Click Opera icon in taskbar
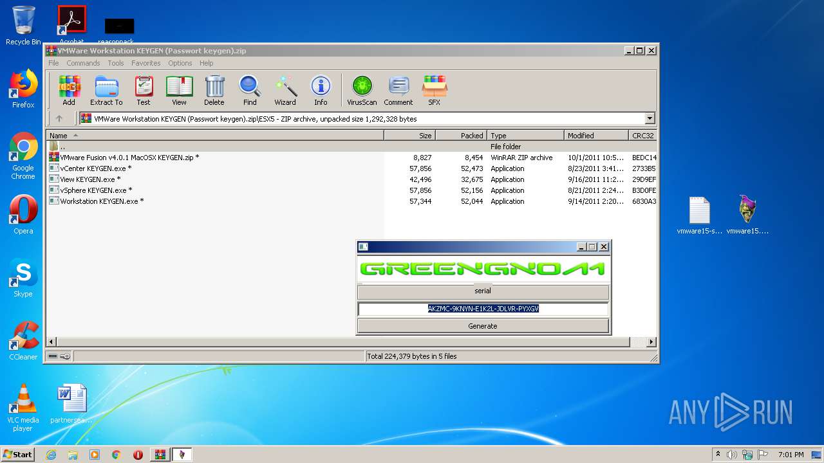Image resolution: width=824 pixels, height=463 pixels. click(x=138, y=455)
